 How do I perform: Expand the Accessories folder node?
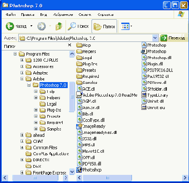click(22, 66)
